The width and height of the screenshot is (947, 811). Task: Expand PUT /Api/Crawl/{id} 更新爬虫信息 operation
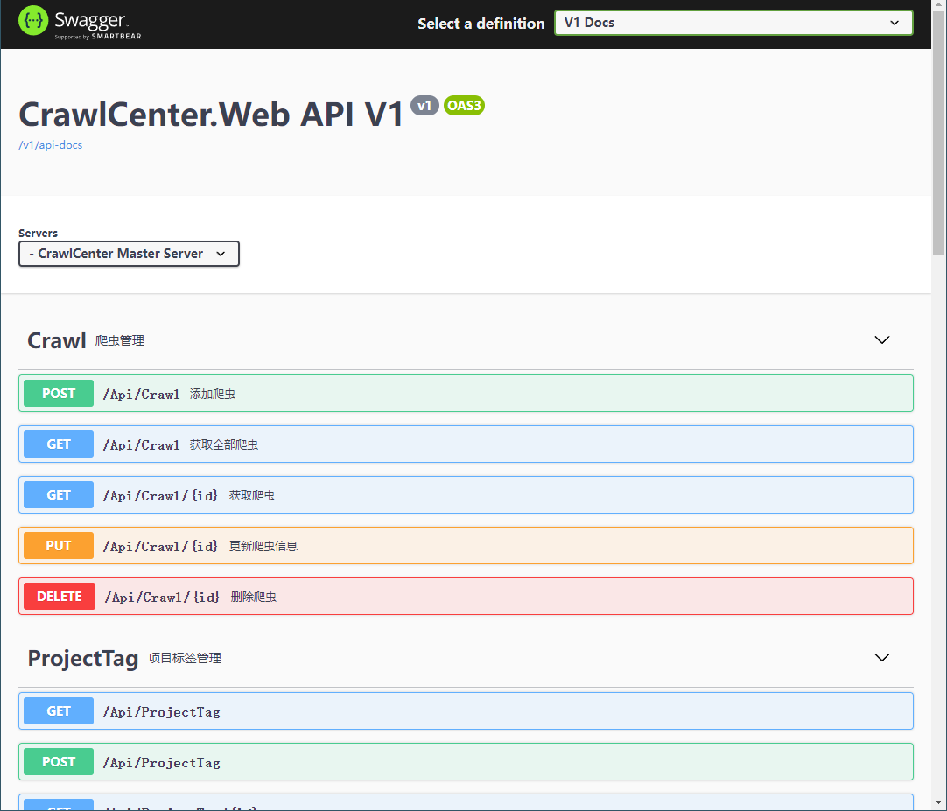466,546
